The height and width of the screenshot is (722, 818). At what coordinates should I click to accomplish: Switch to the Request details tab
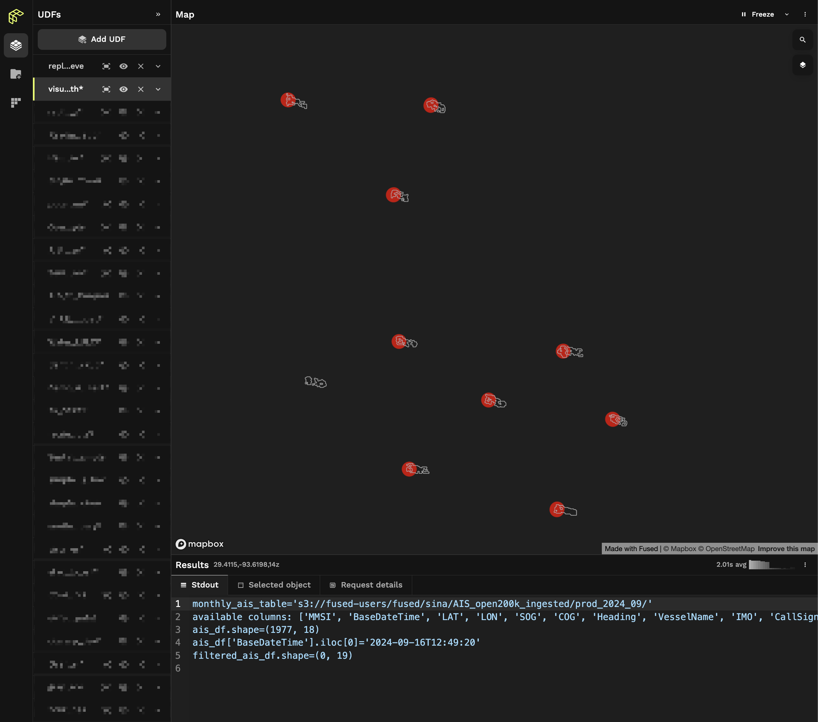[x=366, y=585]
